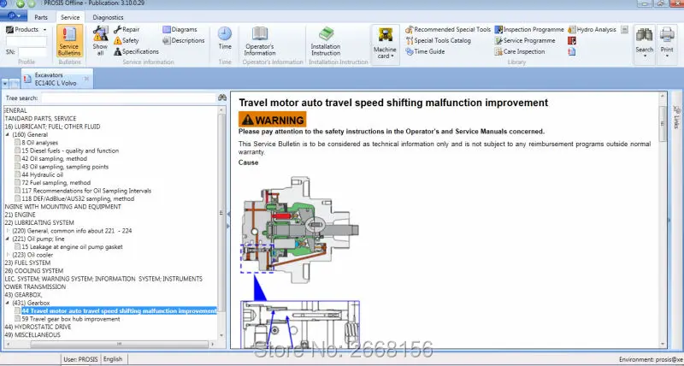Switch to the Diagnostics tab
Screen dimensions: 684x366
pyautogui.click(x=108, y=17)
